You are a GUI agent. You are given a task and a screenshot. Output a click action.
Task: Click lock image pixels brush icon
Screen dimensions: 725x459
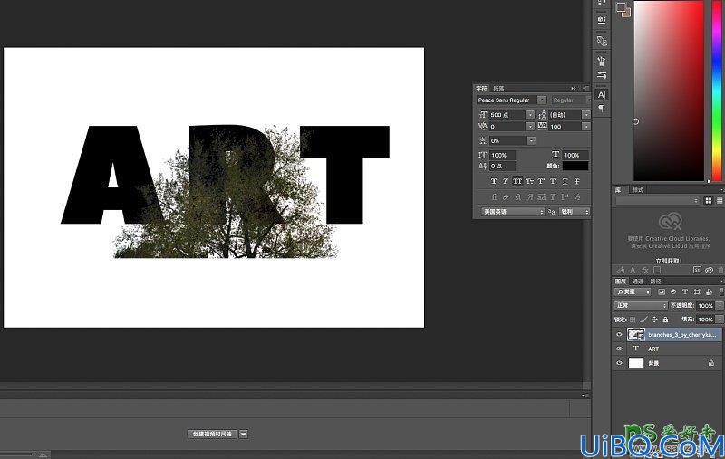click(643, 320)
